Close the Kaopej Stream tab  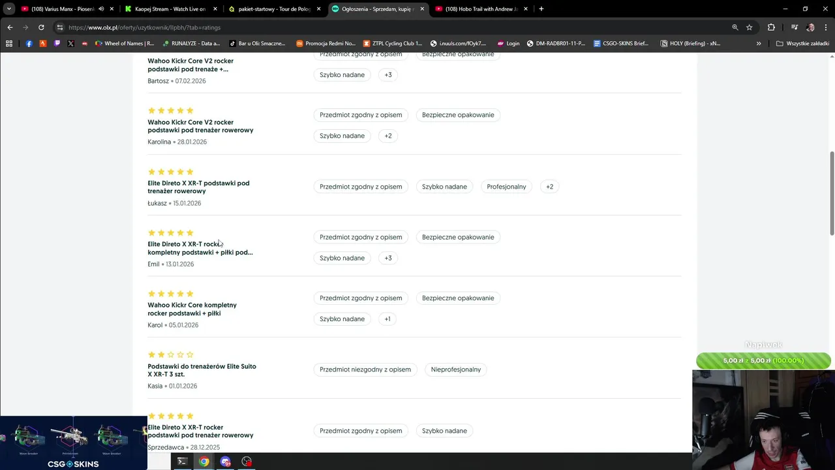[x=215, y=9]
